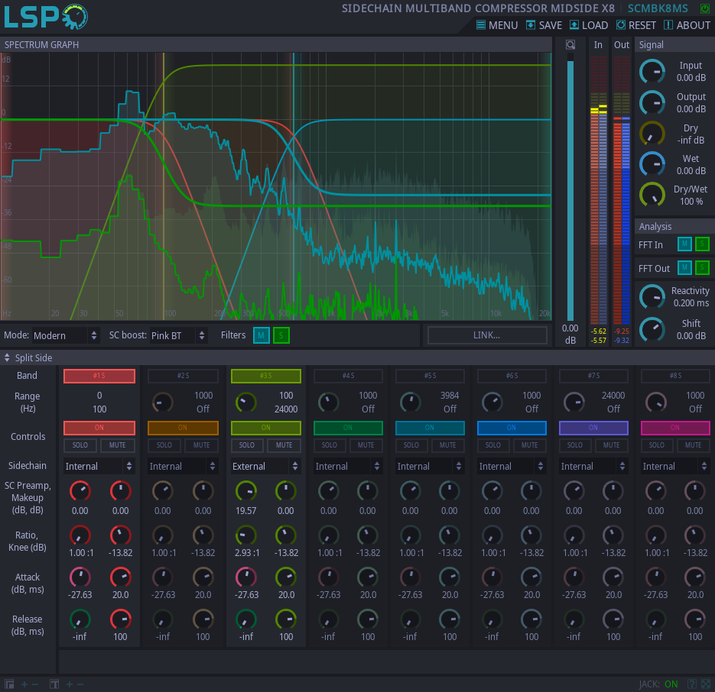The image size is (715, 692).
Task: Click the LSP logo
Action: coord(46,17)
